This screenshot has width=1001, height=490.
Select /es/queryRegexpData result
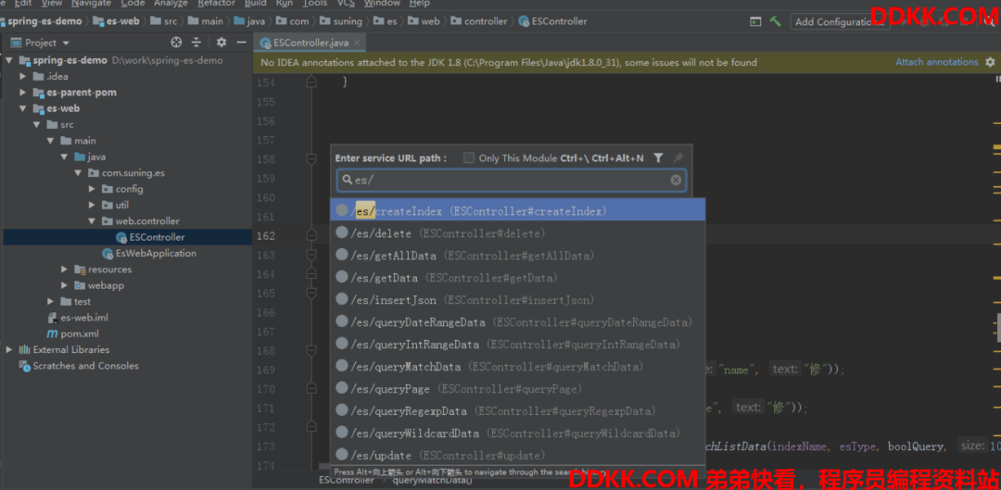point(518,411)
